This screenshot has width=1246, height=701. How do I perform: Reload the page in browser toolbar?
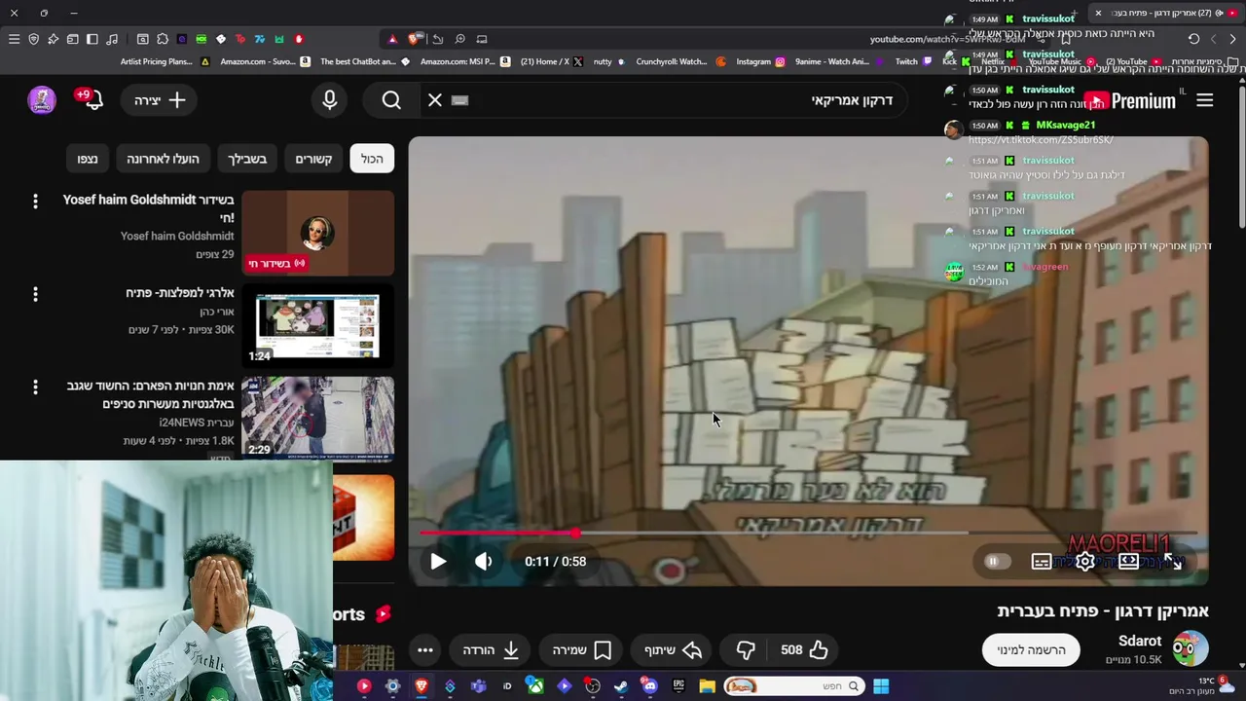(1193, 39)
